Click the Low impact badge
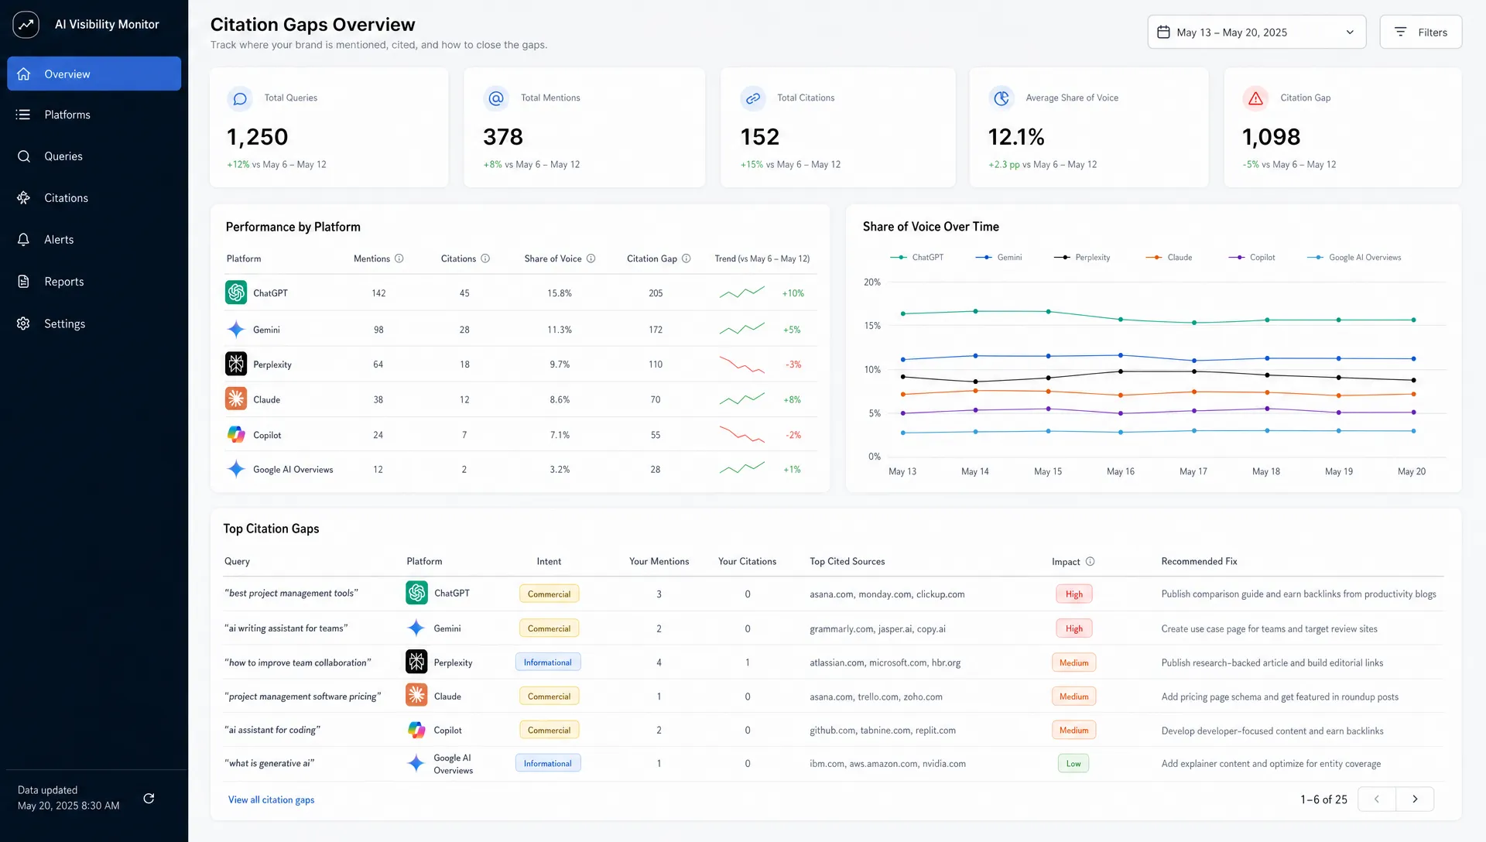 click(x=1073, y=763)
